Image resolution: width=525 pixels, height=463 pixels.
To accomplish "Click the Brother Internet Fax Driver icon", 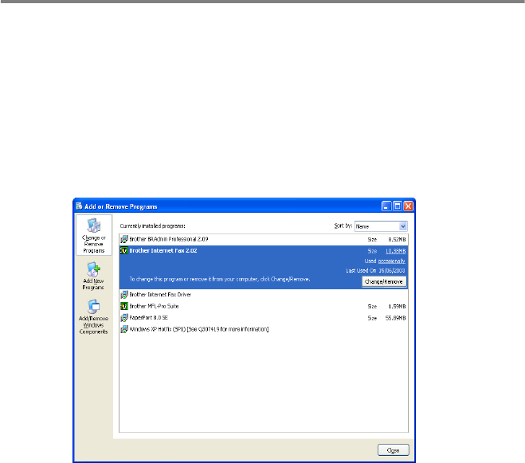I will click(x=124, y=295).
